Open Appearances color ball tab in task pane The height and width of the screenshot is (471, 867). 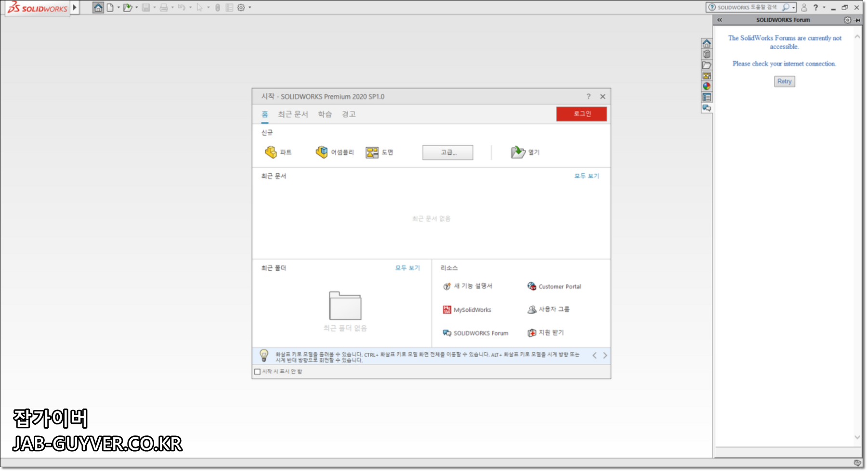[x=707, y=86]
